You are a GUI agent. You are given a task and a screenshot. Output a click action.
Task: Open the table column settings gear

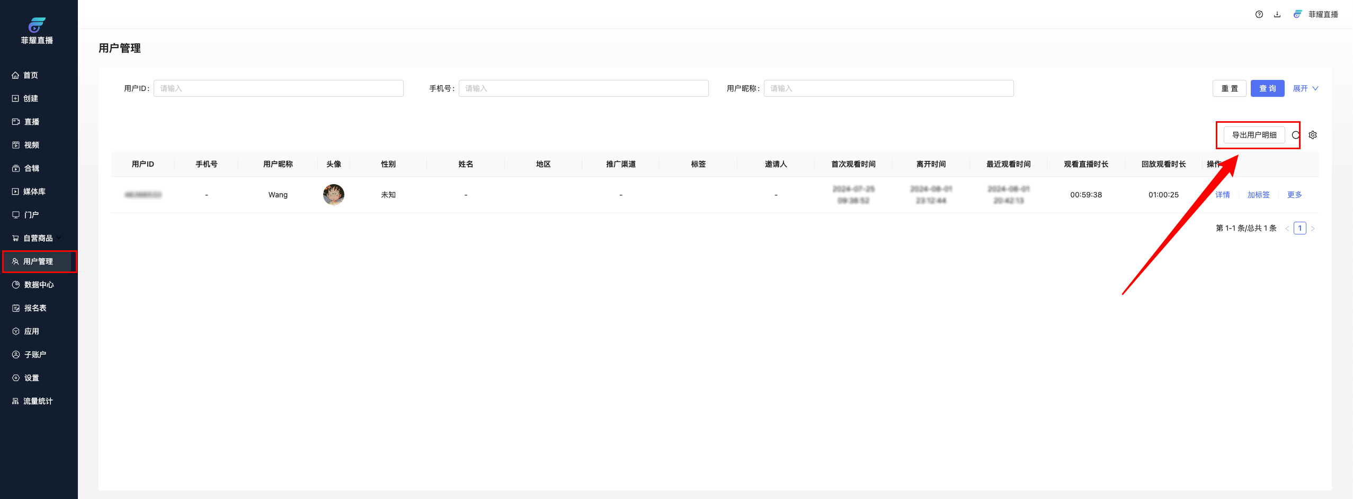coord(1313,135)
